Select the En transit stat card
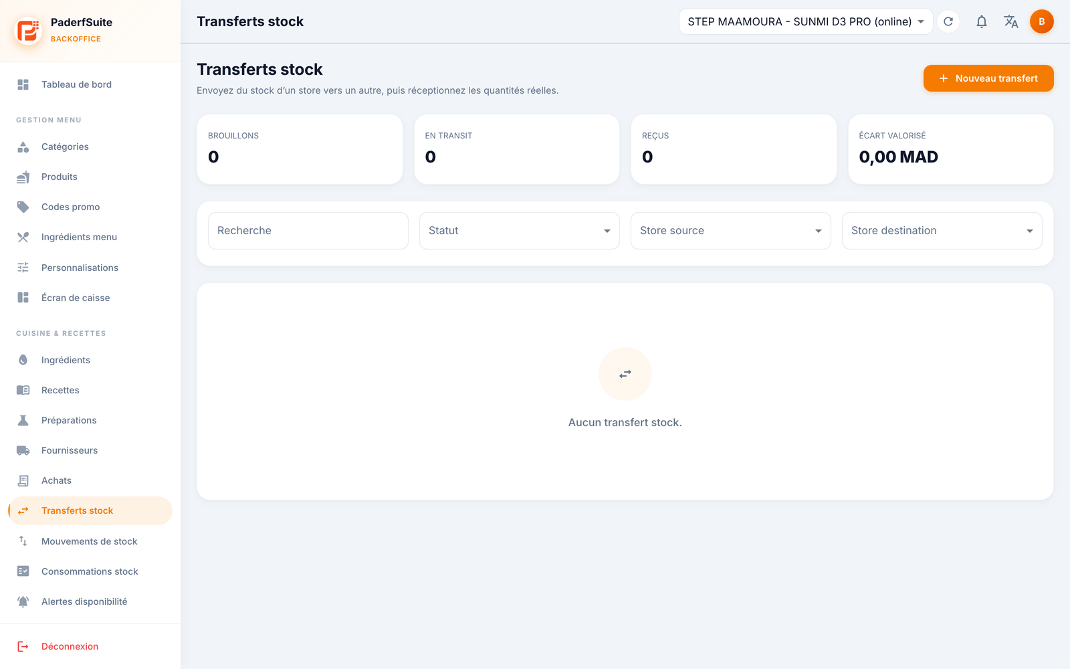The image size is (1070, 669). [517, 149]
